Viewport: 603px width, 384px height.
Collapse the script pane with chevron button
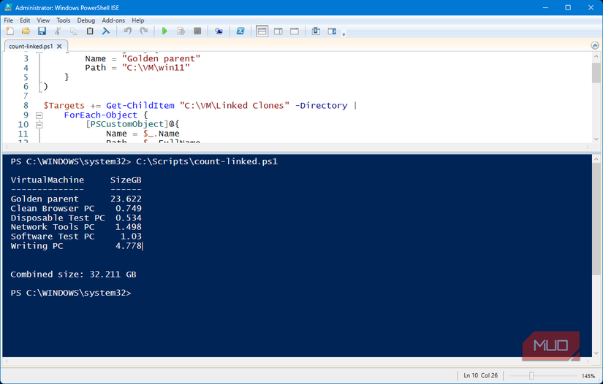tap(595, 46)
